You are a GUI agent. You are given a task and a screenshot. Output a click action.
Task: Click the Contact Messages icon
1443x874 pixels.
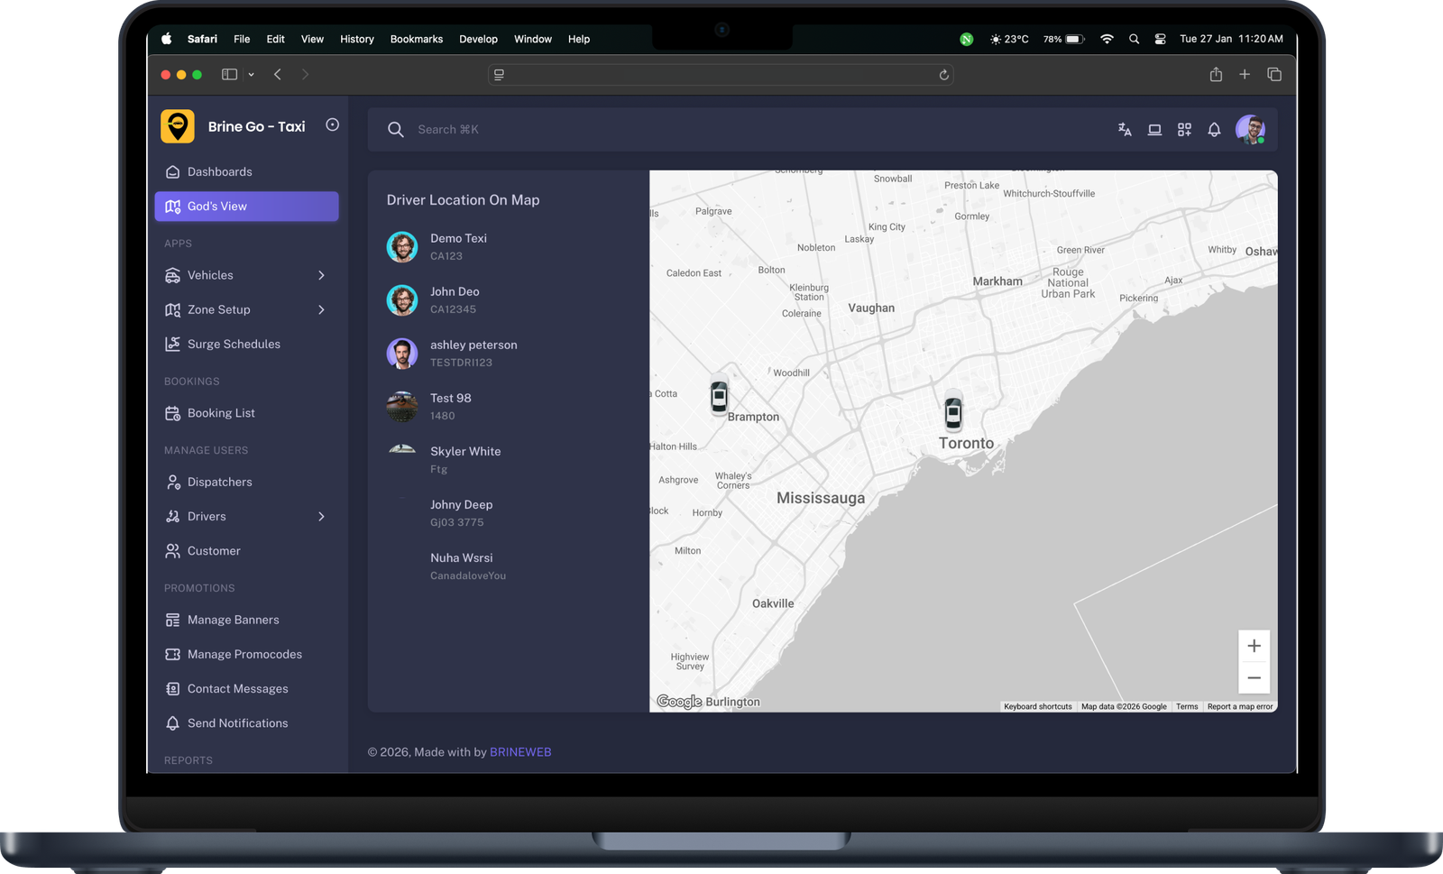point(172,688)
